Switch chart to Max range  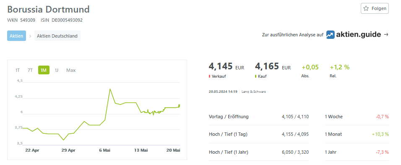[71, 70]
